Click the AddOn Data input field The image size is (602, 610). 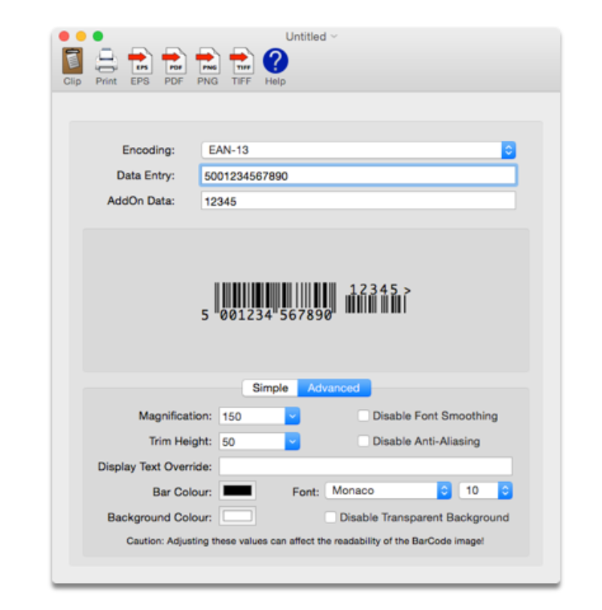tap(357, 201)
